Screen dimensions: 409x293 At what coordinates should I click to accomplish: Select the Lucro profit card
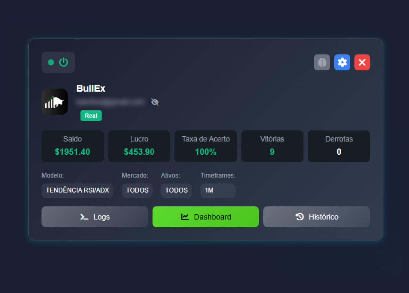click(139, 146)
